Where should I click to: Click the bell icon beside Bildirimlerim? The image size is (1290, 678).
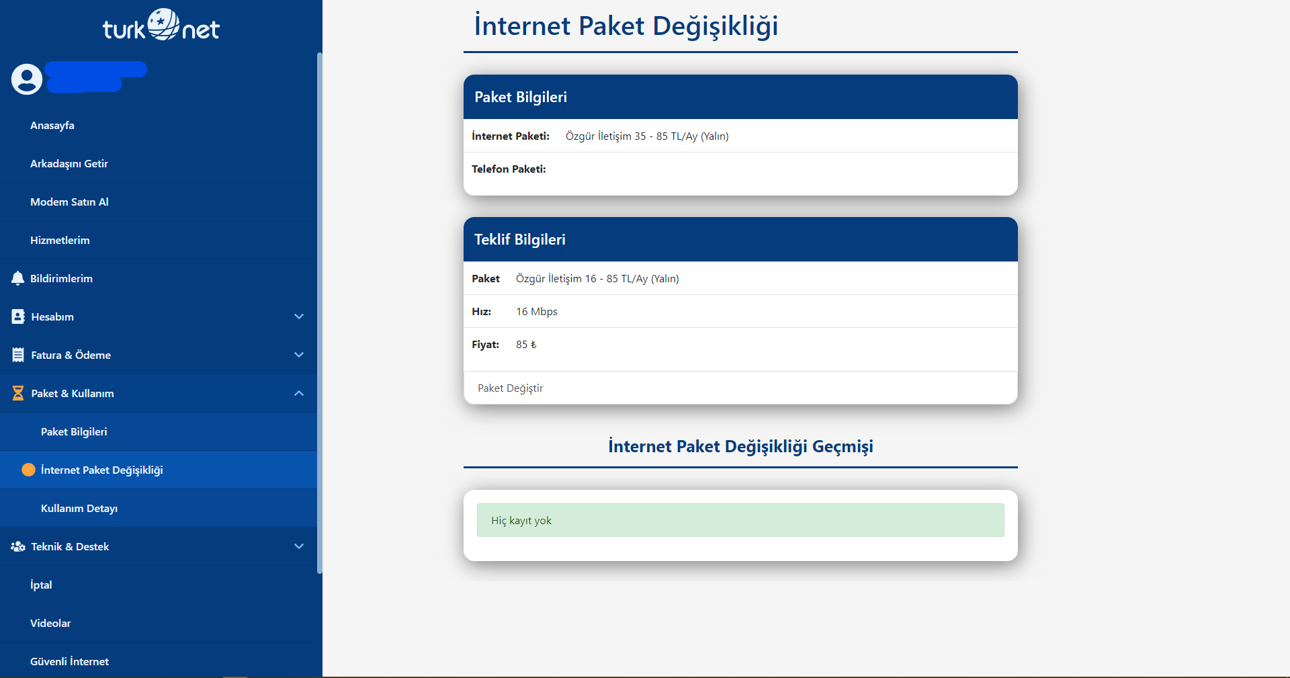[18, 278]
